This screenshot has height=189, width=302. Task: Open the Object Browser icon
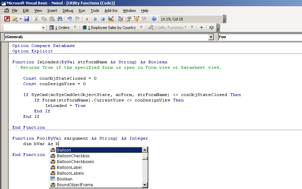[136, 19]
